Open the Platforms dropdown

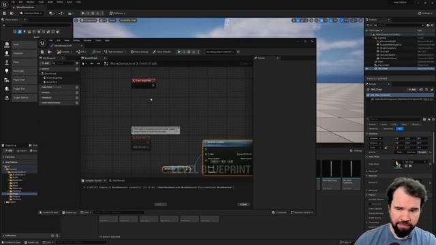coord(117,13)
